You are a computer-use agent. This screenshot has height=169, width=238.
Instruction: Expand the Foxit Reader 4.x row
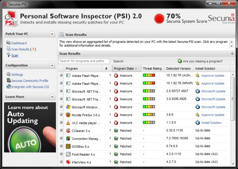click(61, 154)
